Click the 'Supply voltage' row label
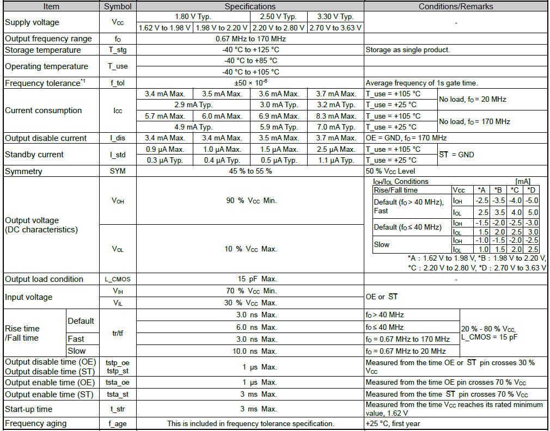Screen dimensions: 550x431 pyautogui.click(x=32, y=22)
